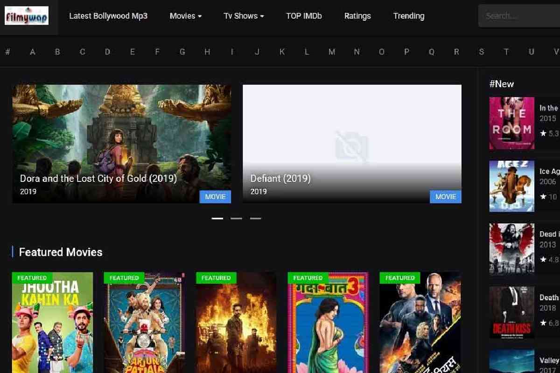Open the Jhootha Kahin Ka featured poster
The image size is (560, 373).
coord(52,323)
